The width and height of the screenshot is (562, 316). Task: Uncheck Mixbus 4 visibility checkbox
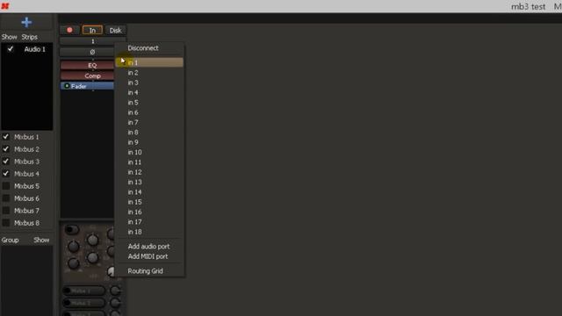pos(6,174)
